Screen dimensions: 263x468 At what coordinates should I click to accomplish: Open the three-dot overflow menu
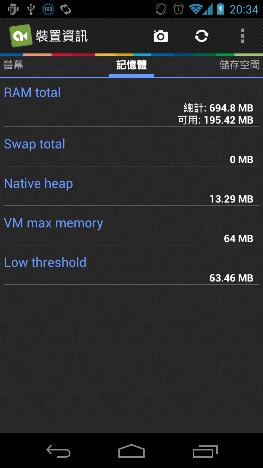pos(242,36)
